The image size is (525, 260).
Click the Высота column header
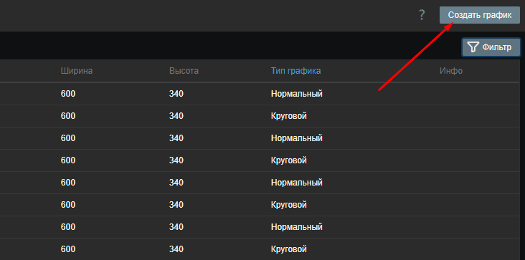184,71
